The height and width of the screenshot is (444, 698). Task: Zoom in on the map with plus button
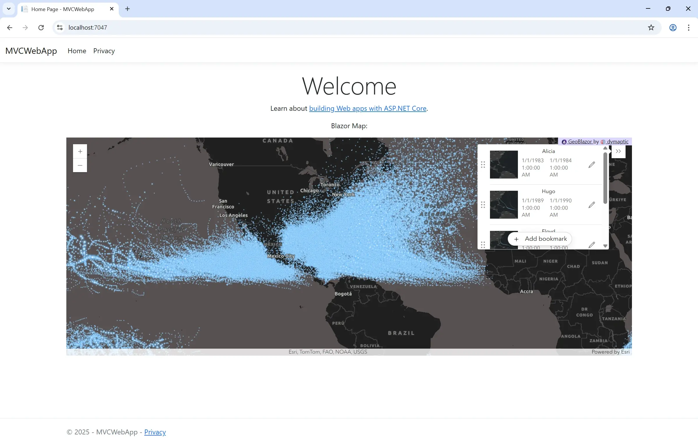tap(80, 151)
